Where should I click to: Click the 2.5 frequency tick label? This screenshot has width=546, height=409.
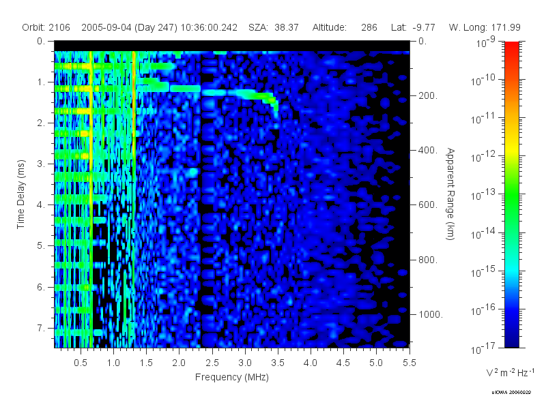(x=212, y=363)
